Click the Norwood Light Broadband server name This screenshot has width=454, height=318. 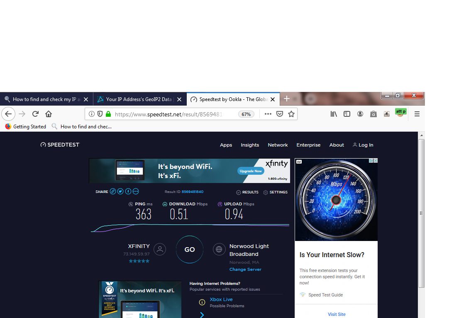[x=249, y=250]
